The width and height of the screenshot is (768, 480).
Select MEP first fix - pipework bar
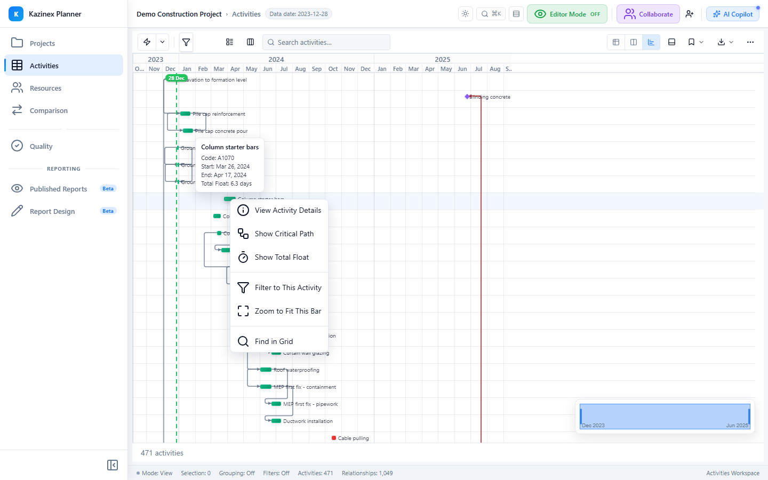[276, 404]
